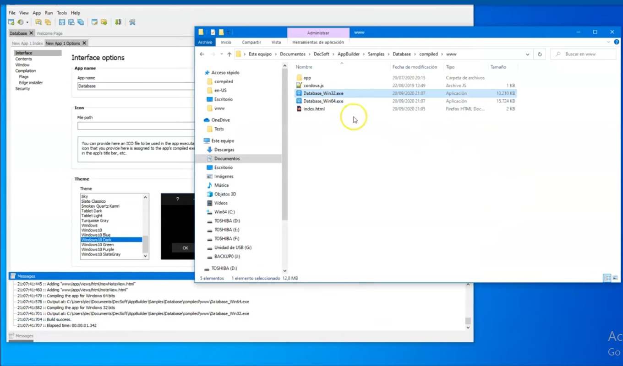Expand the address bar history dropdown
Screen dimensions: 623x366
[x=528, y=54]
